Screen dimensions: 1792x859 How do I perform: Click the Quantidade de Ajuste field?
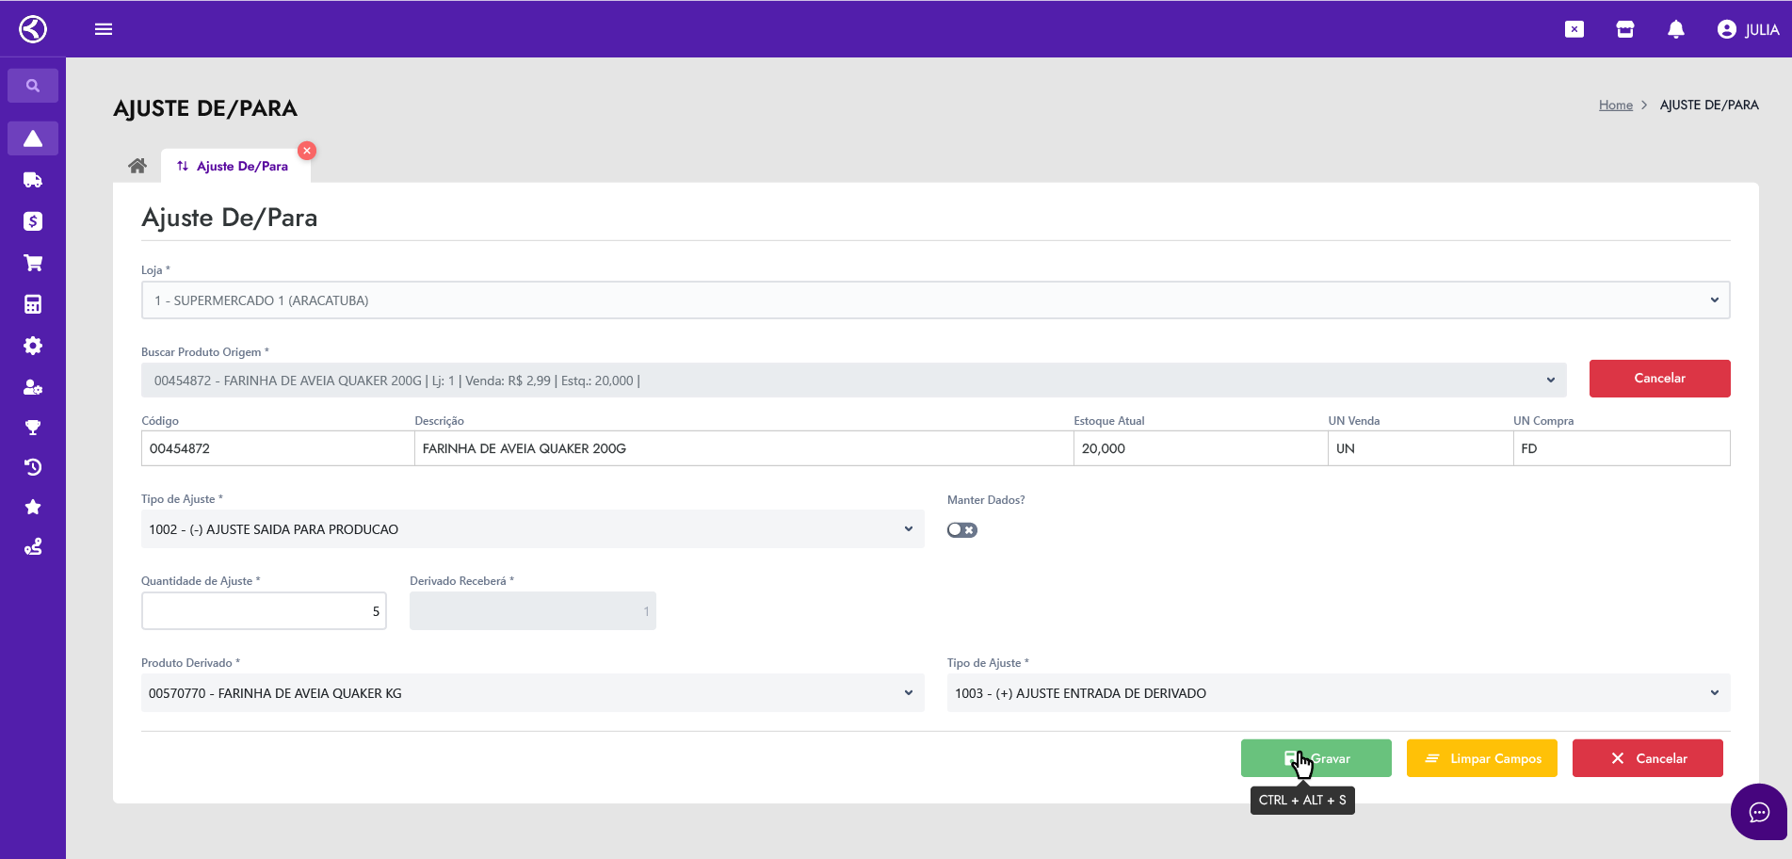(264, 611)
